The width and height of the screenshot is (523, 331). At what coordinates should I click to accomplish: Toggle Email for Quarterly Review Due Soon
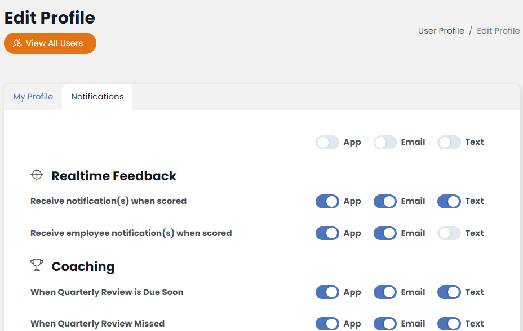coord(385,292)
